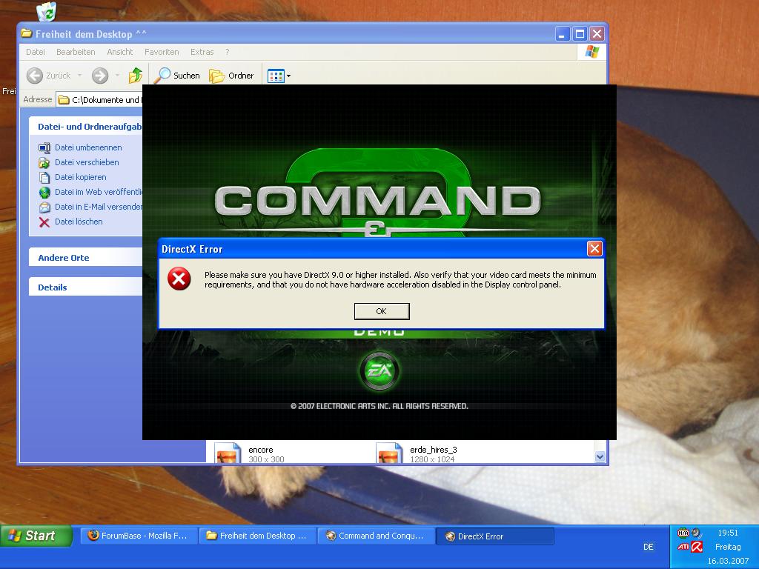The width and height of the screenshot is (759, 569).
Task: Click the EA logo on splash screen
Action: (379, 371)
